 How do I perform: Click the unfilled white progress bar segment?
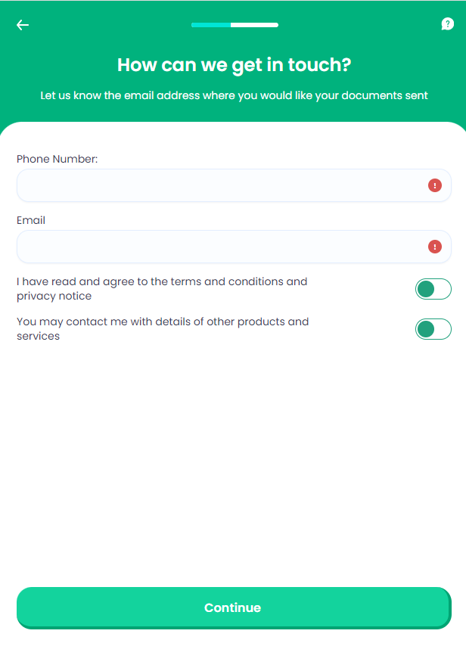tap(255, 25)
